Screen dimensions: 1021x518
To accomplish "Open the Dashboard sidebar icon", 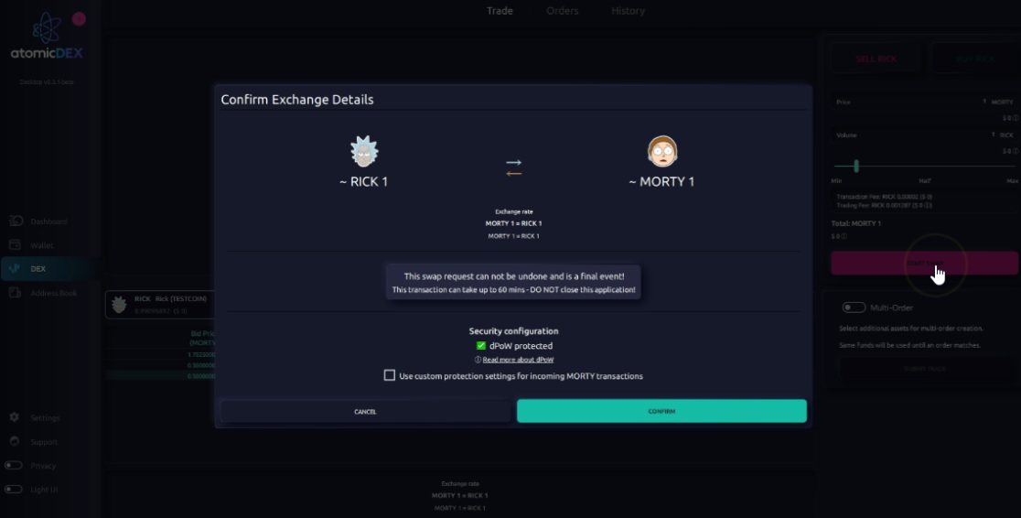I will pos(16,221).
